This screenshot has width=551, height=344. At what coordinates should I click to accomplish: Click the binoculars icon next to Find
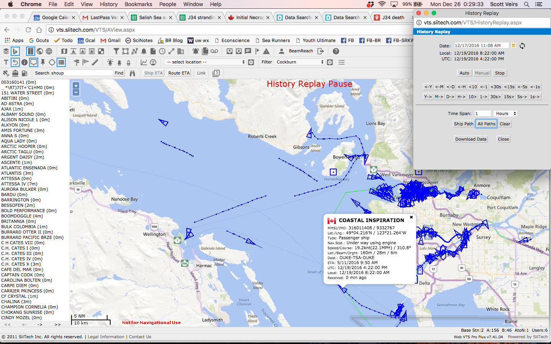132,73
